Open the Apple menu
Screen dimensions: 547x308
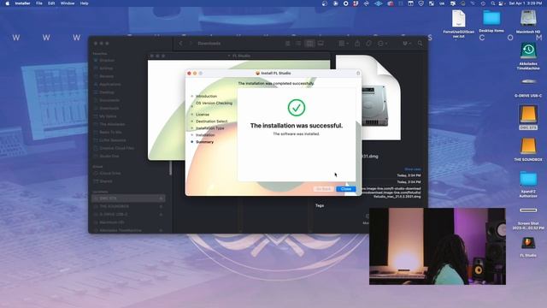(x=8, y=3)
